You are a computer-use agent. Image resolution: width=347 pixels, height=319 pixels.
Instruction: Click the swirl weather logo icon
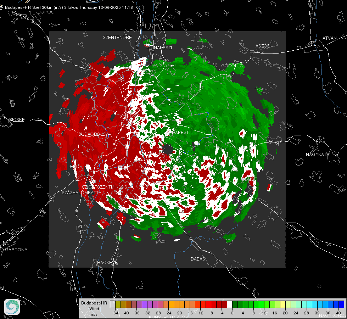tap(12, 307)
